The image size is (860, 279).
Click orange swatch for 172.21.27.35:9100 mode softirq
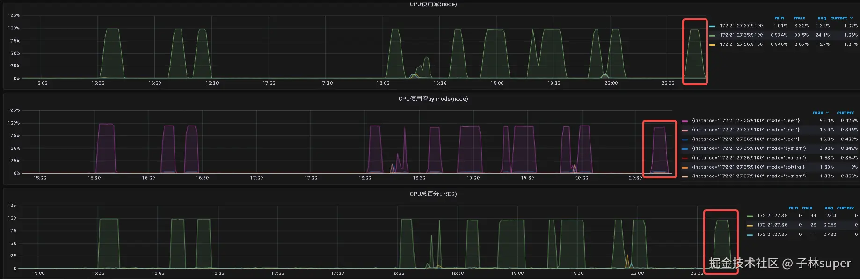pyautogui.click(x=685, y=167)
